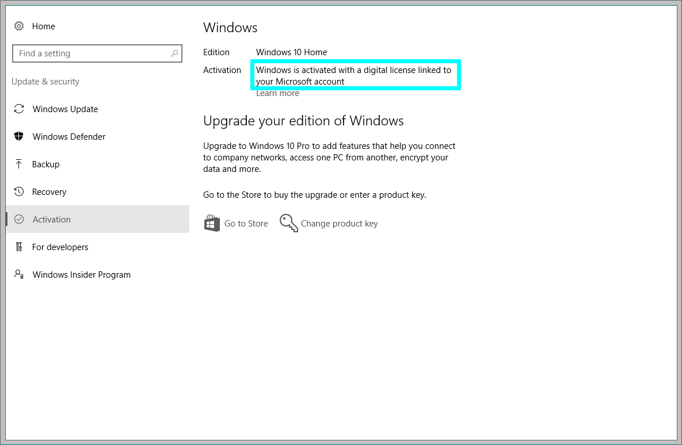Click the Store shopping bag icon
The width and height of the screenshot is (682, 445).
[212, 223]
